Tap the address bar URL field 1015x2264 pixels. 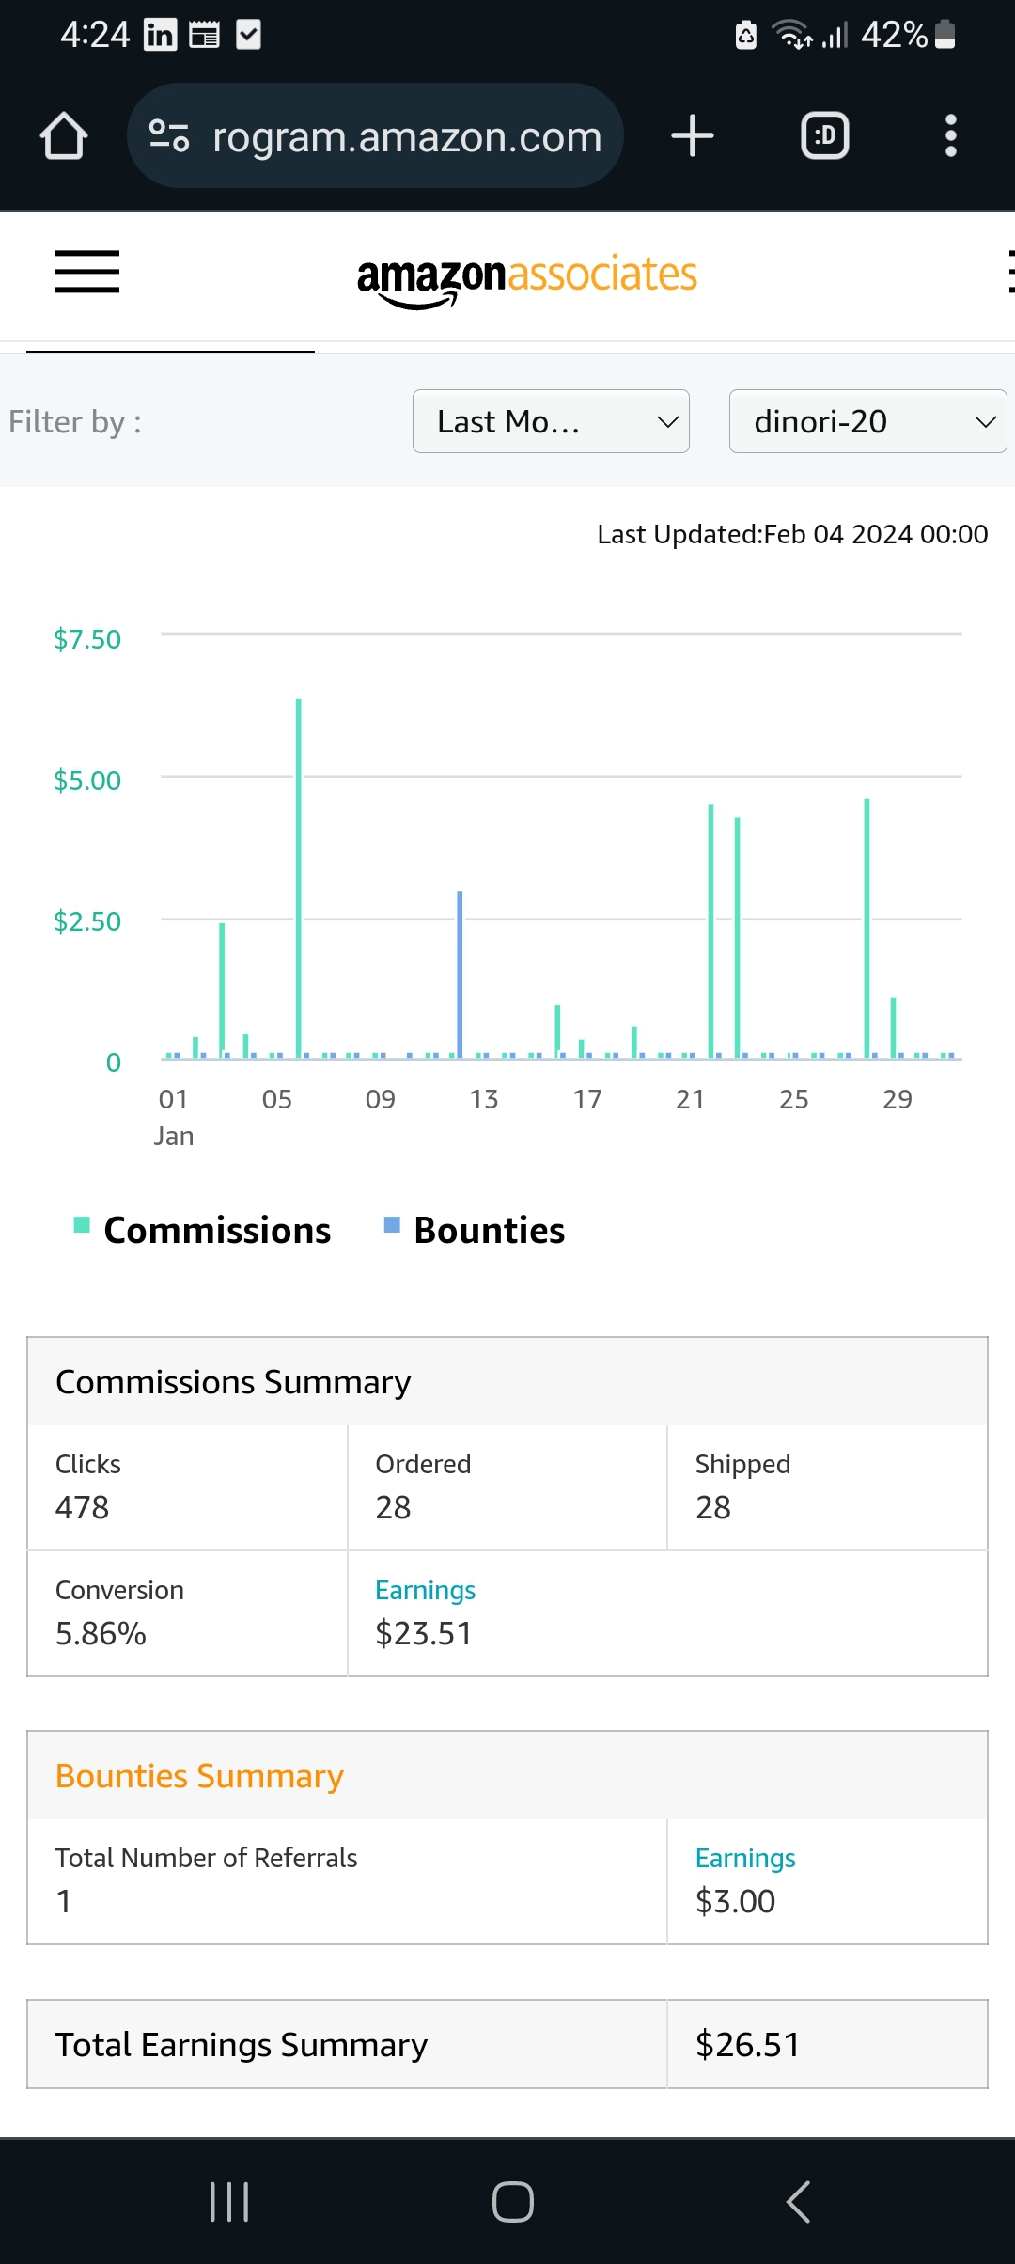tap(375, 136)
